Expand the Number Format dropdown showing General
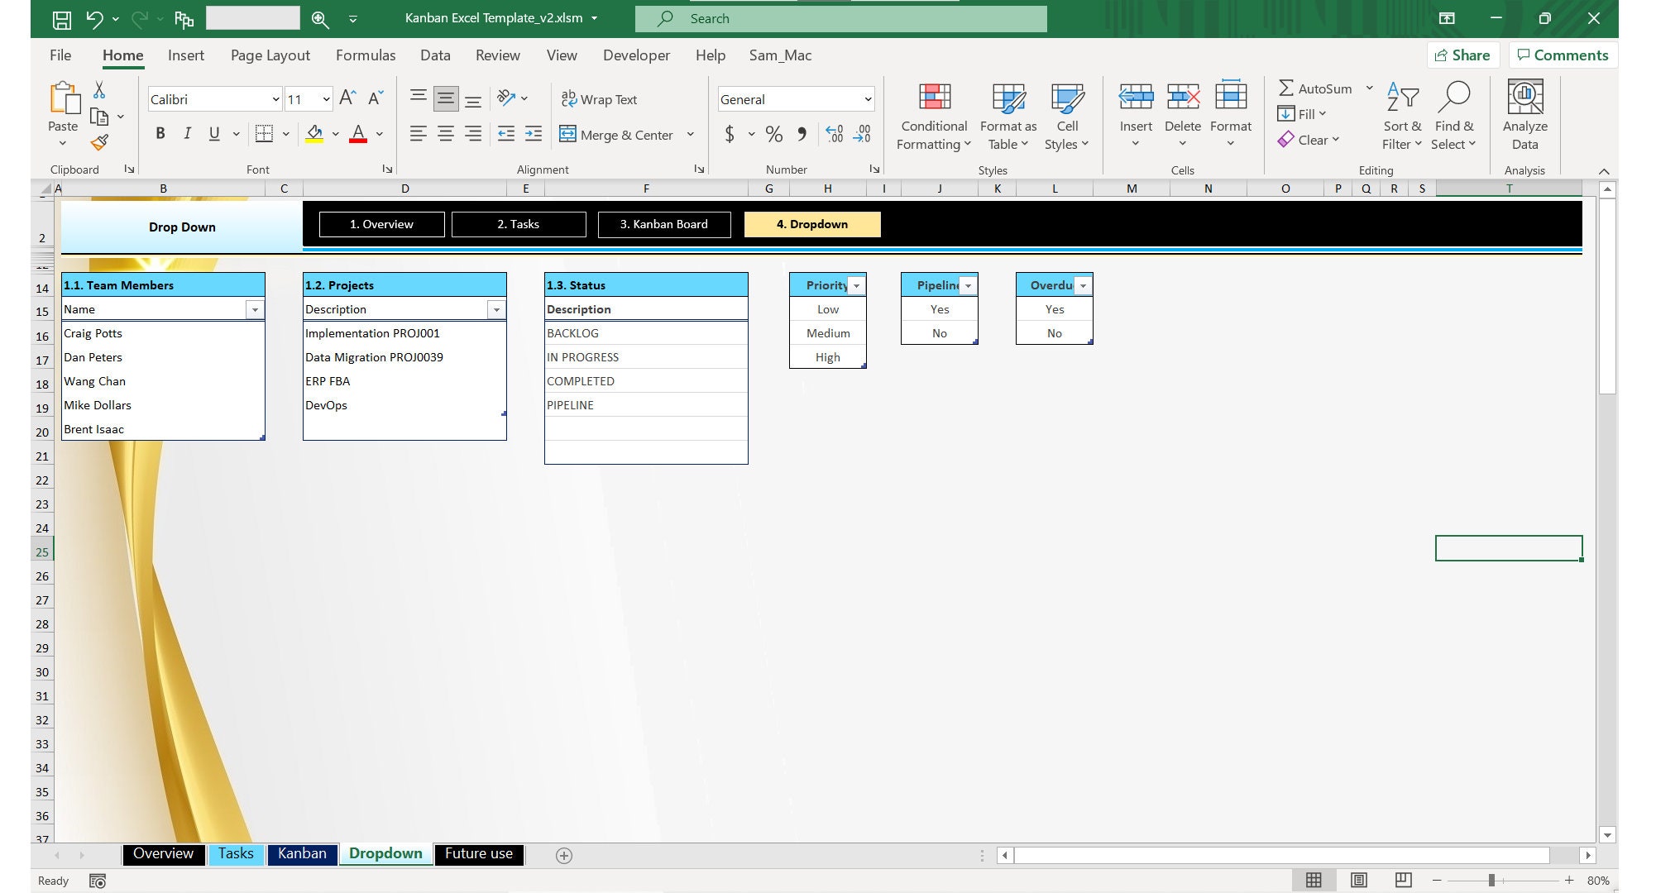1656x893 pixels. [867, 99]
